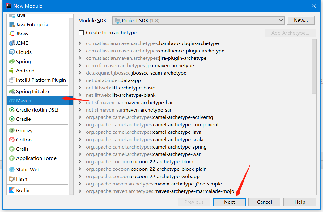Pick the Griffon module icon
The image size is (323, 212).
[x=12, y=140]
